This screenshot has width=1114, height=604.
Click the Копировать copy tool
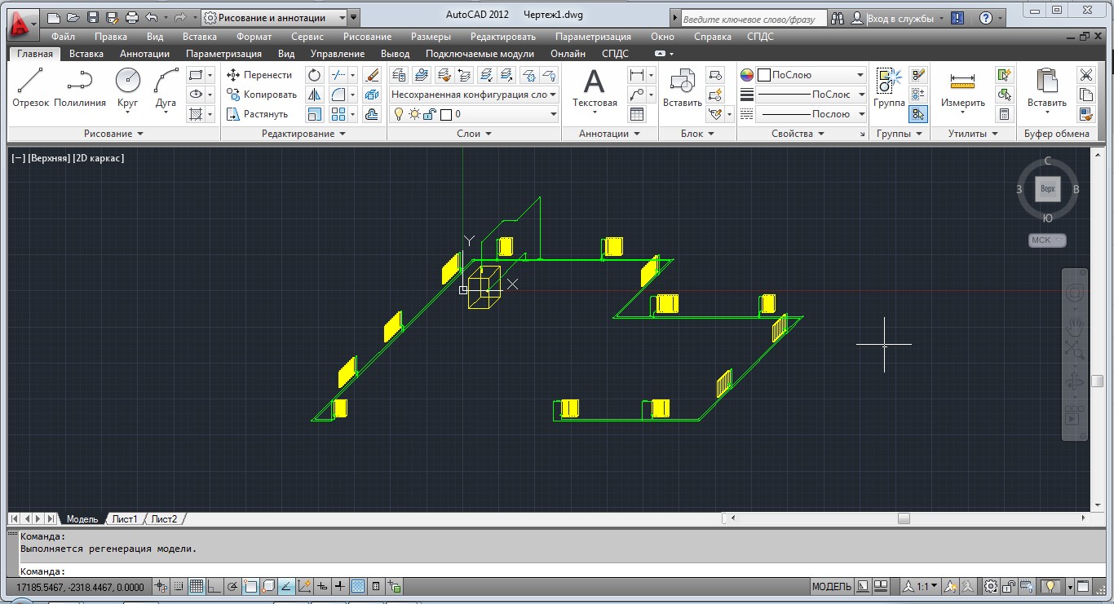pyautogui.click(x=261, y=95)
